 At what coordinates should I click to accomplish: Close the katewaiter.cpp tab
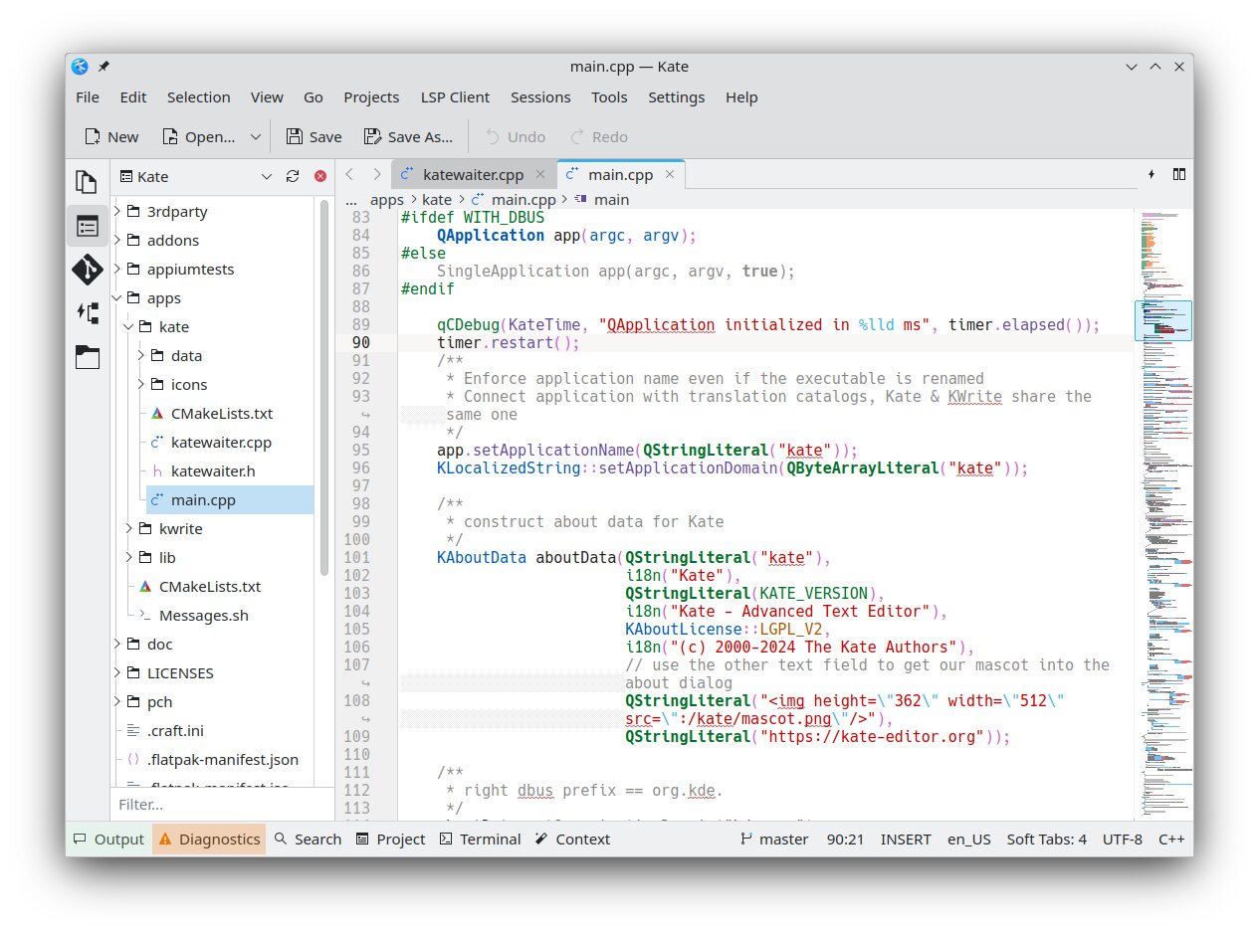tap(540, 175)
